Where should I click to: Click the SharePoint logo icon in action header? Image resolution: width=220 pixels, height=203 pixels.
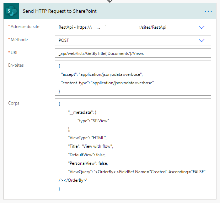click(x=11, y=11)
